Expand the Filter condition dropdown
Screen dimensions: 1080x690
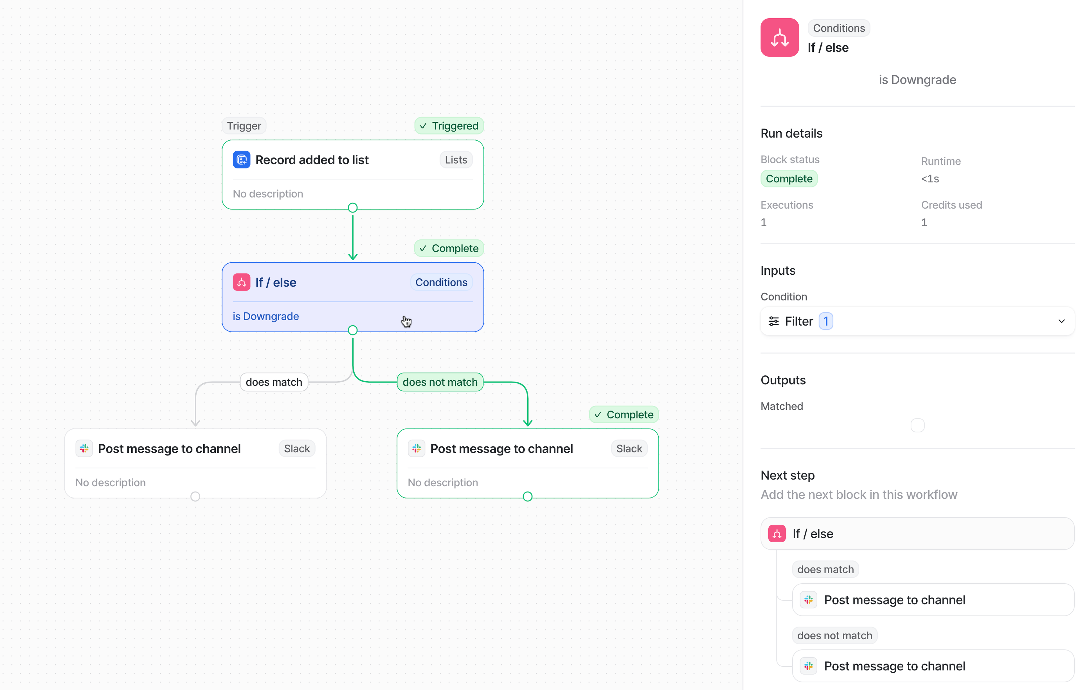click(x=1061, y=321)
